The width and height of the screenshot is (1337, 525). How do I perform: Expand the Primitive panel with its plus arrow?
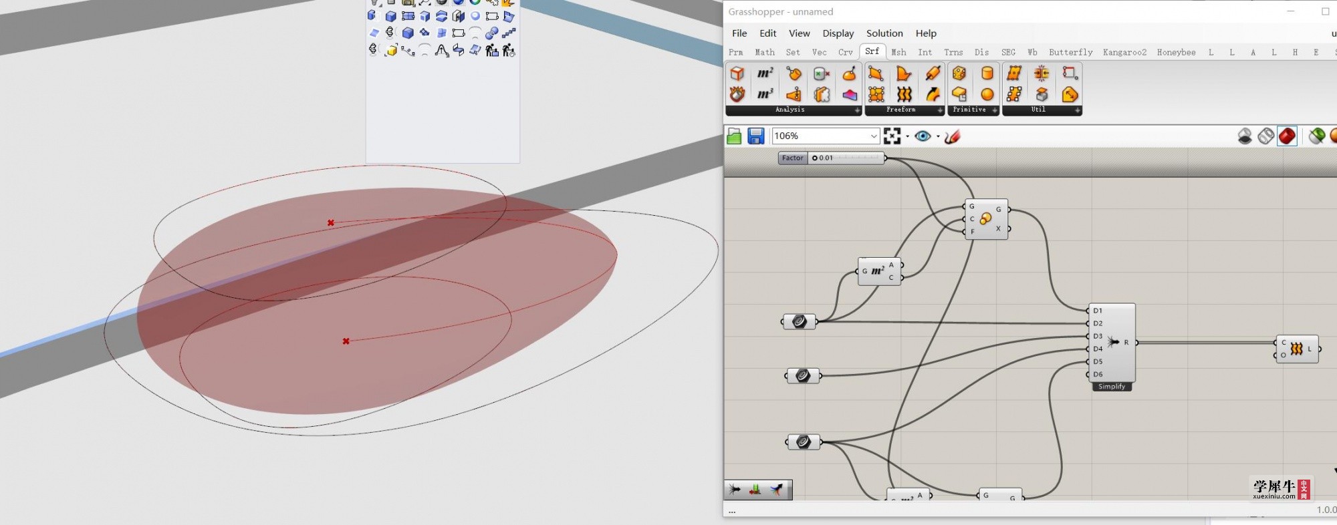[995, 110]
